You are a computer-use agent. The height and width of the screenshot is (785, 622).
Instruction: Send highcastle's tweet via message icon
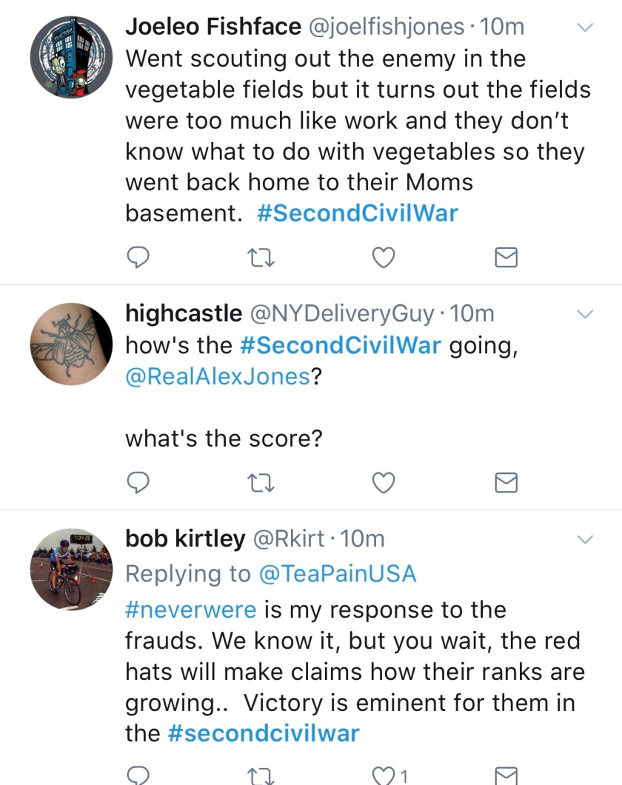click(x=505, y=483)
